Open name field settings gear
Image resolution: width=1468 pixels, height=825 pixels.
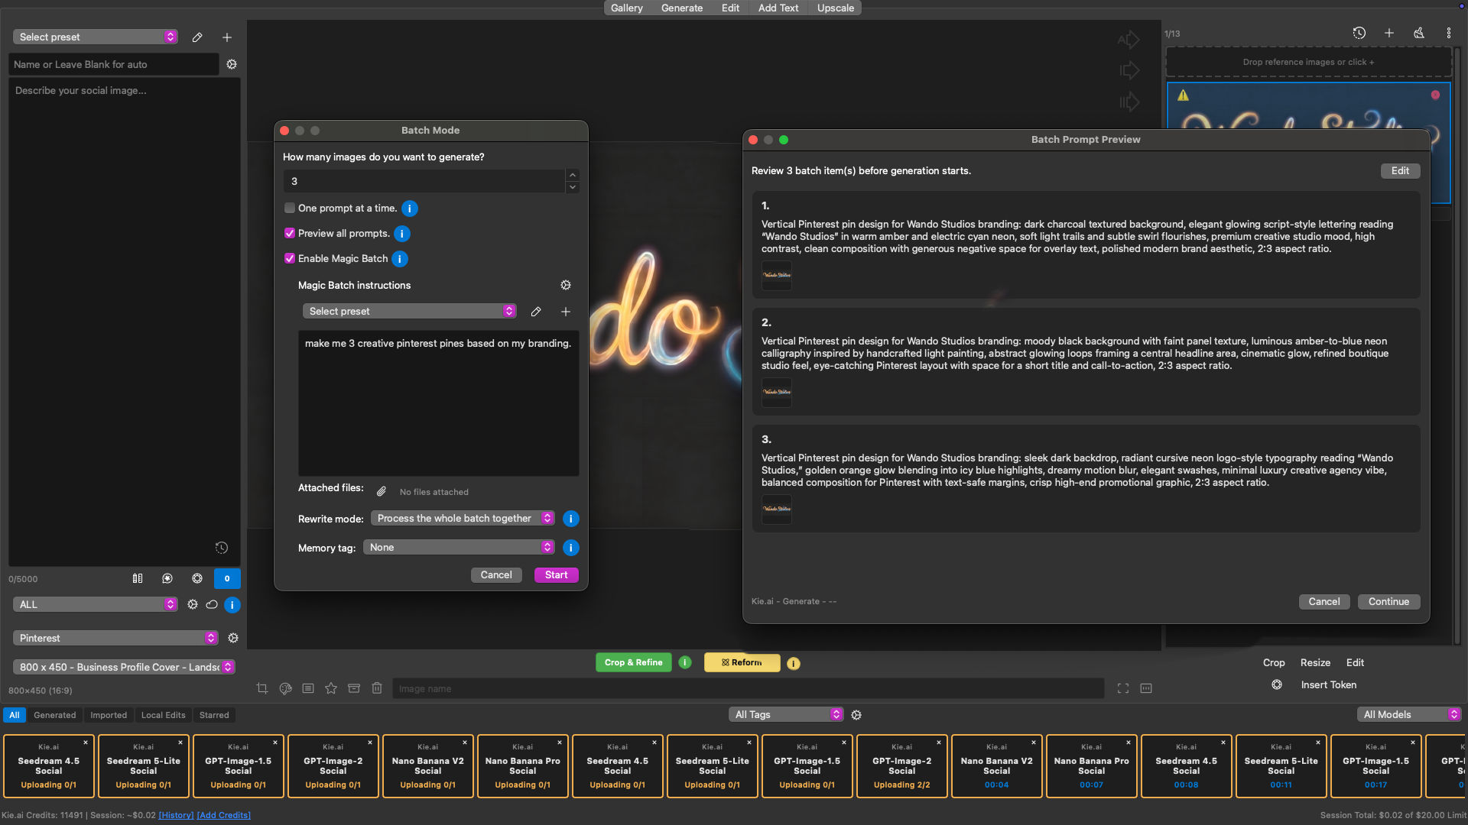[x=232, y=64]
